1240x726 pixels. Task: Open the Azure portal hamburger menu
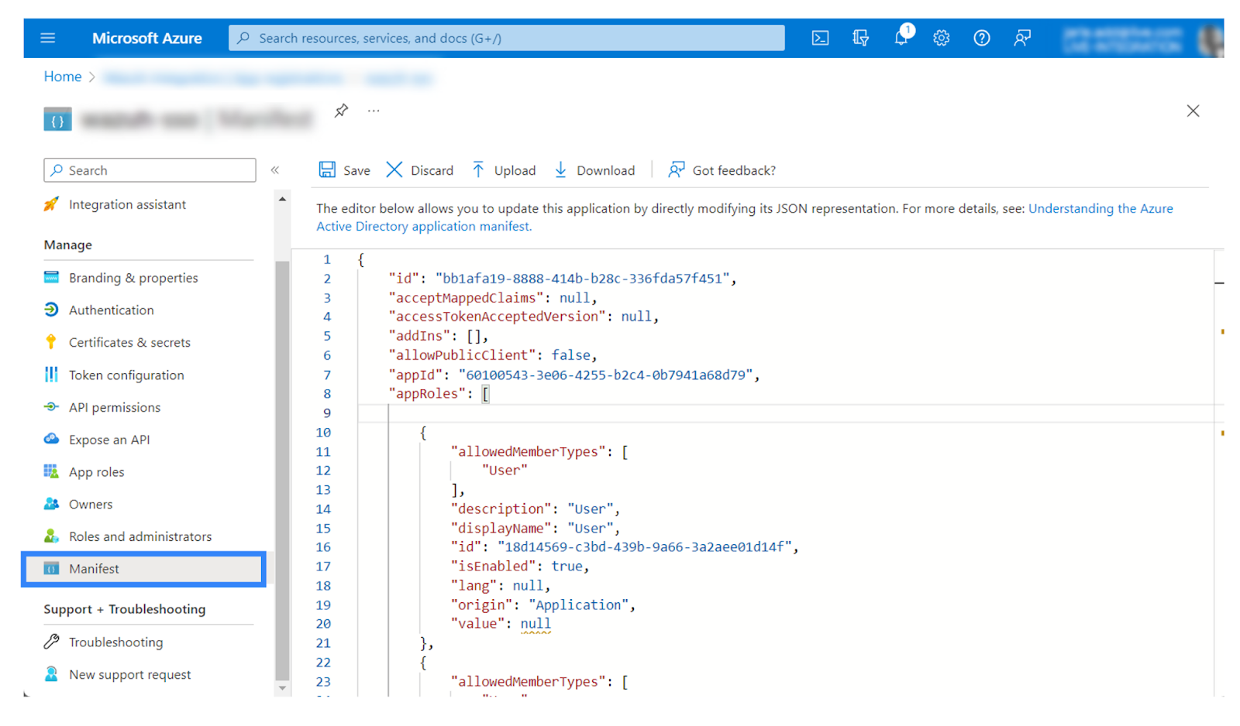[x=47, y=38]
